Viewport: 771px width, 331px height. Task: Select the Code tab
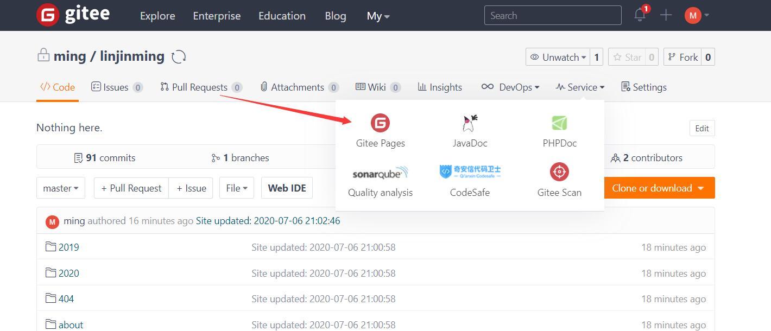[58, 87]
